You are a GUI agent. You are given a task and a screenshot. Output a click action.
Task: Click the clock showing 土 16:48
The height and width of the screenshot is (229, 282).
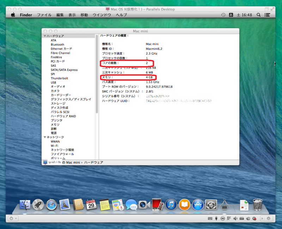[244, 15]
